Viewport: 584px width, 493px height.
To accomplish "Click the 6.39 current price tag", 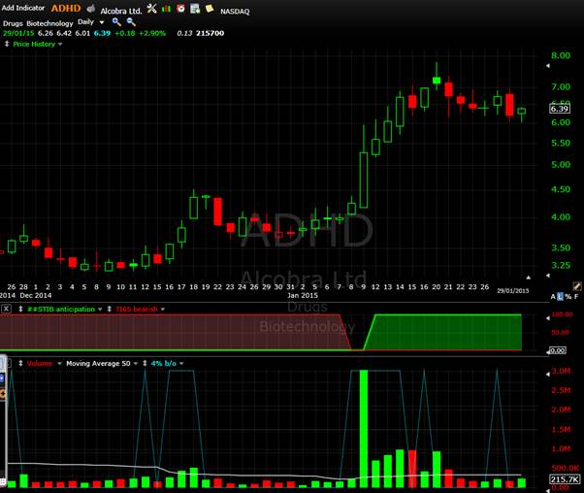I will (560, 109).
